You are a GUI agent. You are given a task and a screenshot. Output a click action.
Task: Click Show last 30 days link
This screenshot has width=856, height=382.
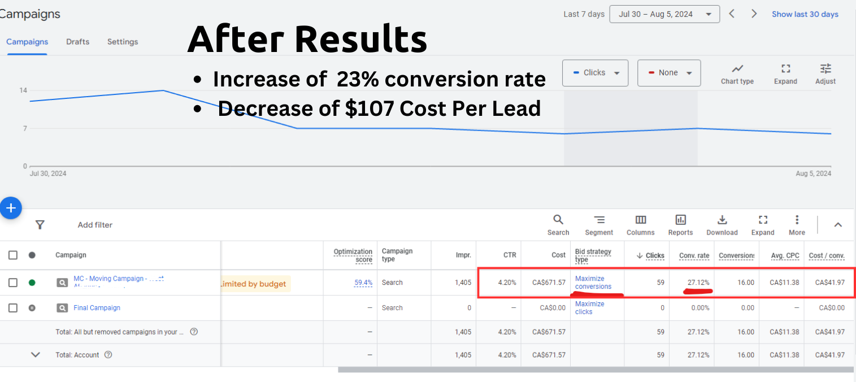tap(805, 14)
